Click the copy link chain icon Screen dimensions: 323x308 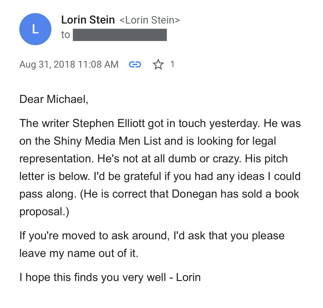point(135,64)
